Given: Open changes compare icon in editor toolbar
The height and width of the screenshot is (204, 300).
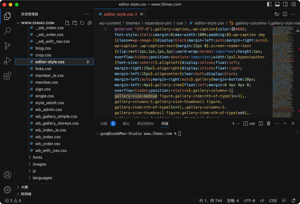Looking at the screenshot, I should pos(277,14).
